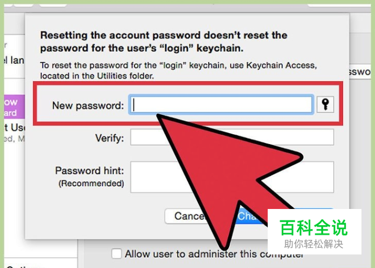Click the "(Recommended)" text under Password hint
The width and height of the screenshot is (375, 268).
[91, 184]
